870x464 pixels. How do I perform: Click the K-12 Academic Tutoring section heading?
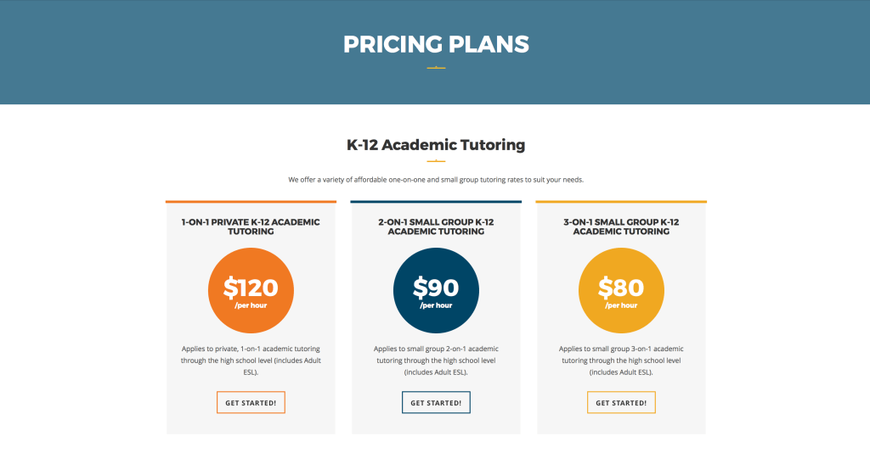pyautogui.click(x=436, y=144)
